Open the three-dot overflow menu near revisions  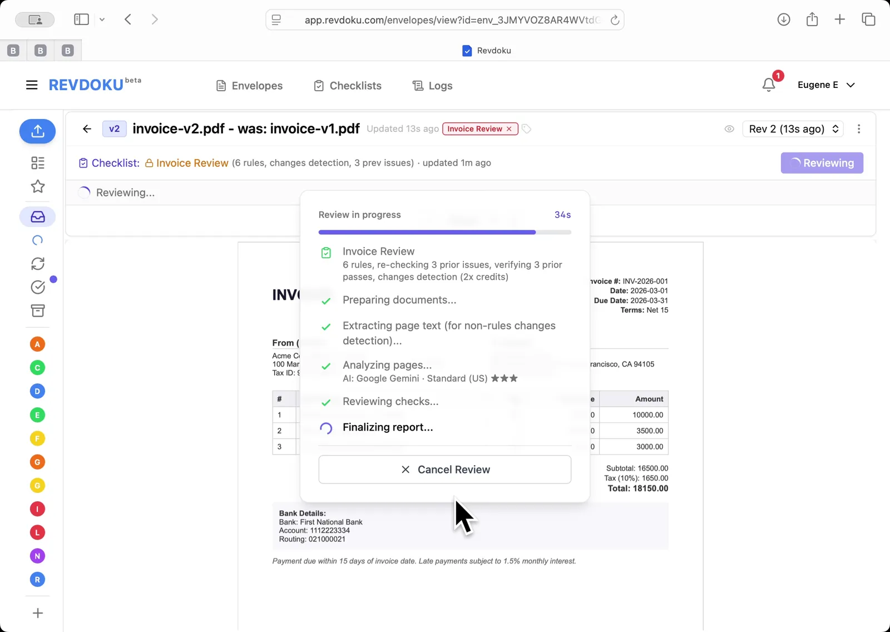click(859, 129)
